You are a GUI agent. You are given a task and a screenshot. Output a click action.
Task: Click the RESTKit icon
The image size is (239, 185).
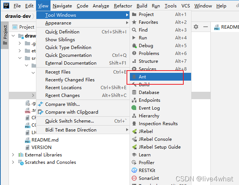click(134, 170)
